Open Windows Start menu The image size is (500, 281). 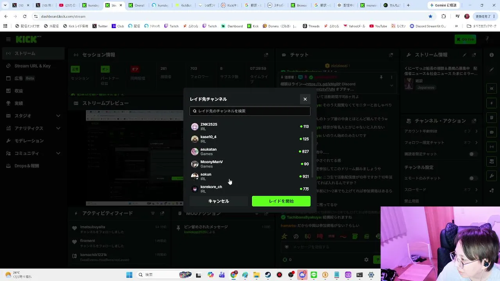129,275
